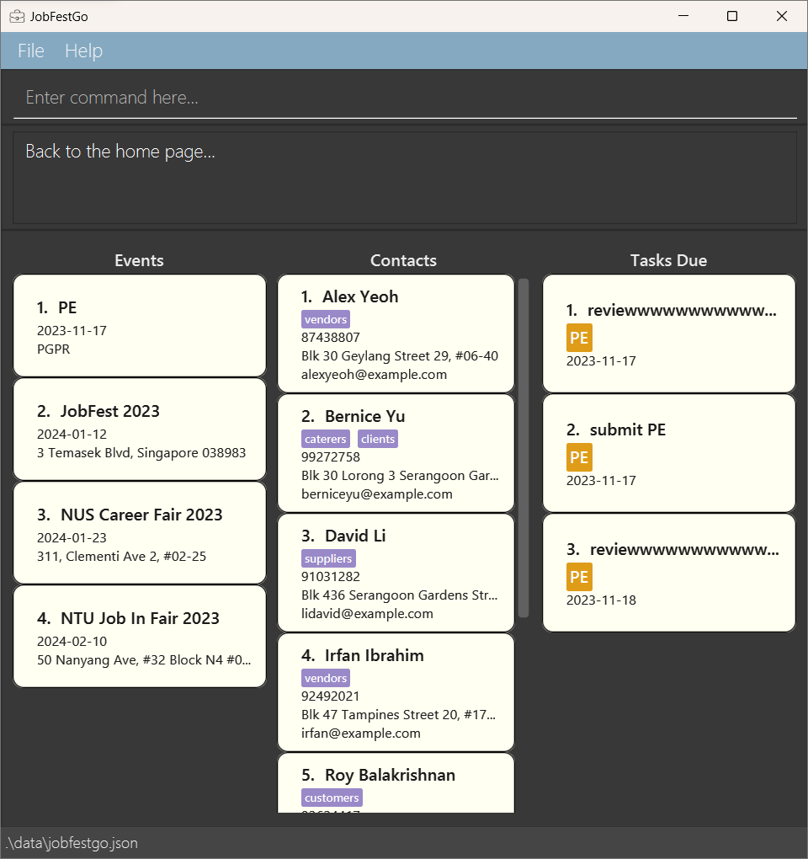
Task: Click the Contacts list vertical scrollbar
Action: click(x=524, y=448)
